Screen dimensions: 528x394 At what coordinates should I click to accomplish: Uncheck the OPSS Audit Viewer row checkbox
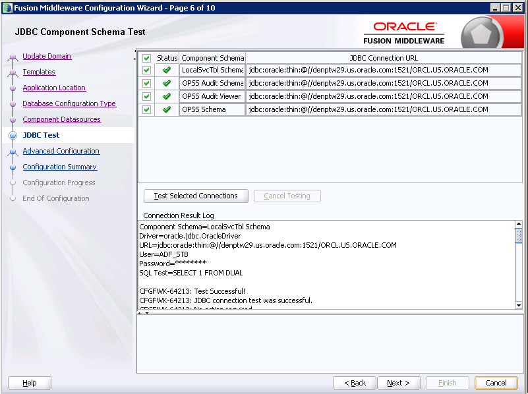click(146, 96)
